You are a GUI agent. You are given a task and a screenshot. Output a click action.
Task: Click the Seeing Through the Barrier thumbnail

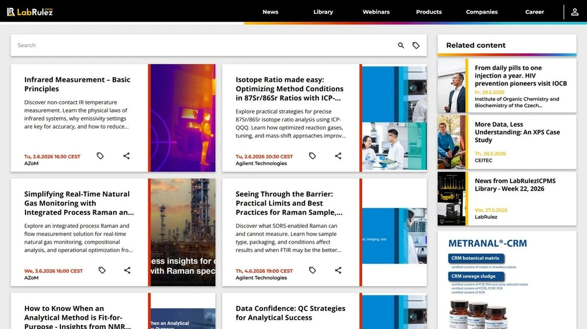[394, 232]
